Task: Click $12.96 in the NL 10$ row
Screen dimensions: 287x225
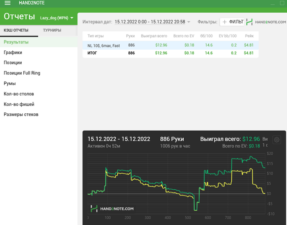Action: tap(161, 45)
